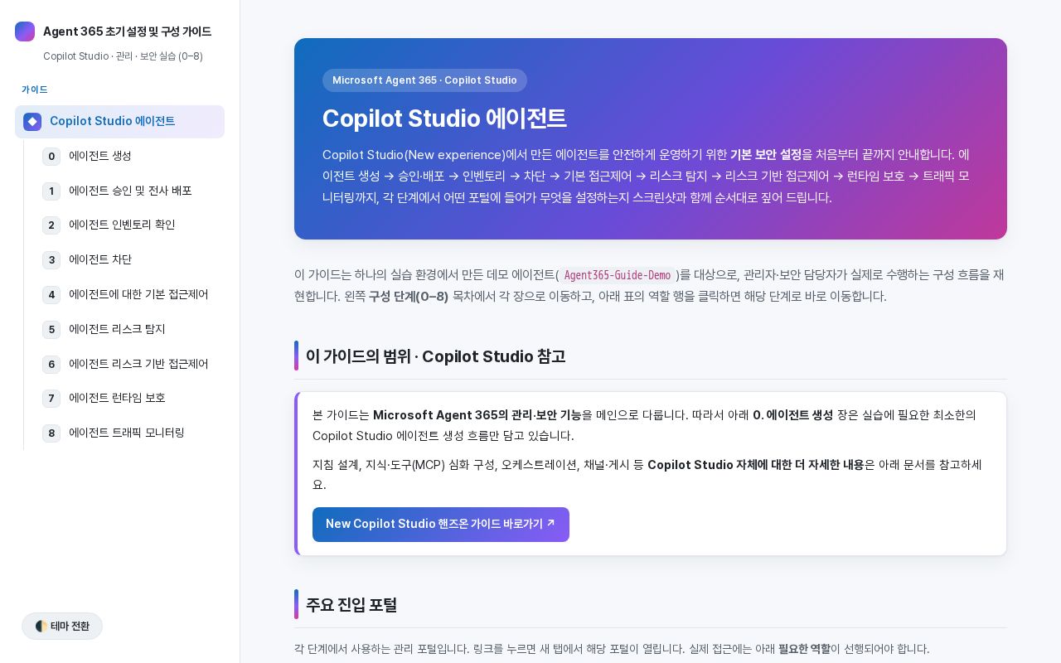Screen dimensions: 1061x663
Task: Open step 1 에이전트 승인 및 전사 배포
Action: click(x=130, y=191)
